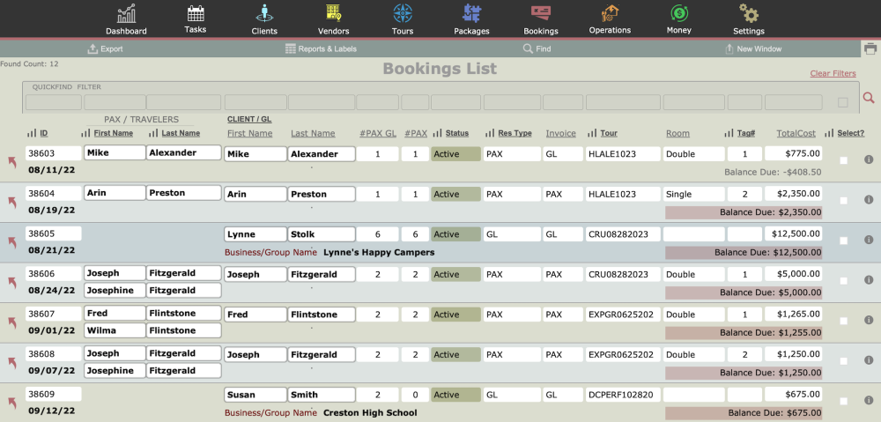Viewport: 881px width, 422px height.
Task: Open booking 38609 with the red arrow
Action: pyautogui.click(x=11, y=403)
